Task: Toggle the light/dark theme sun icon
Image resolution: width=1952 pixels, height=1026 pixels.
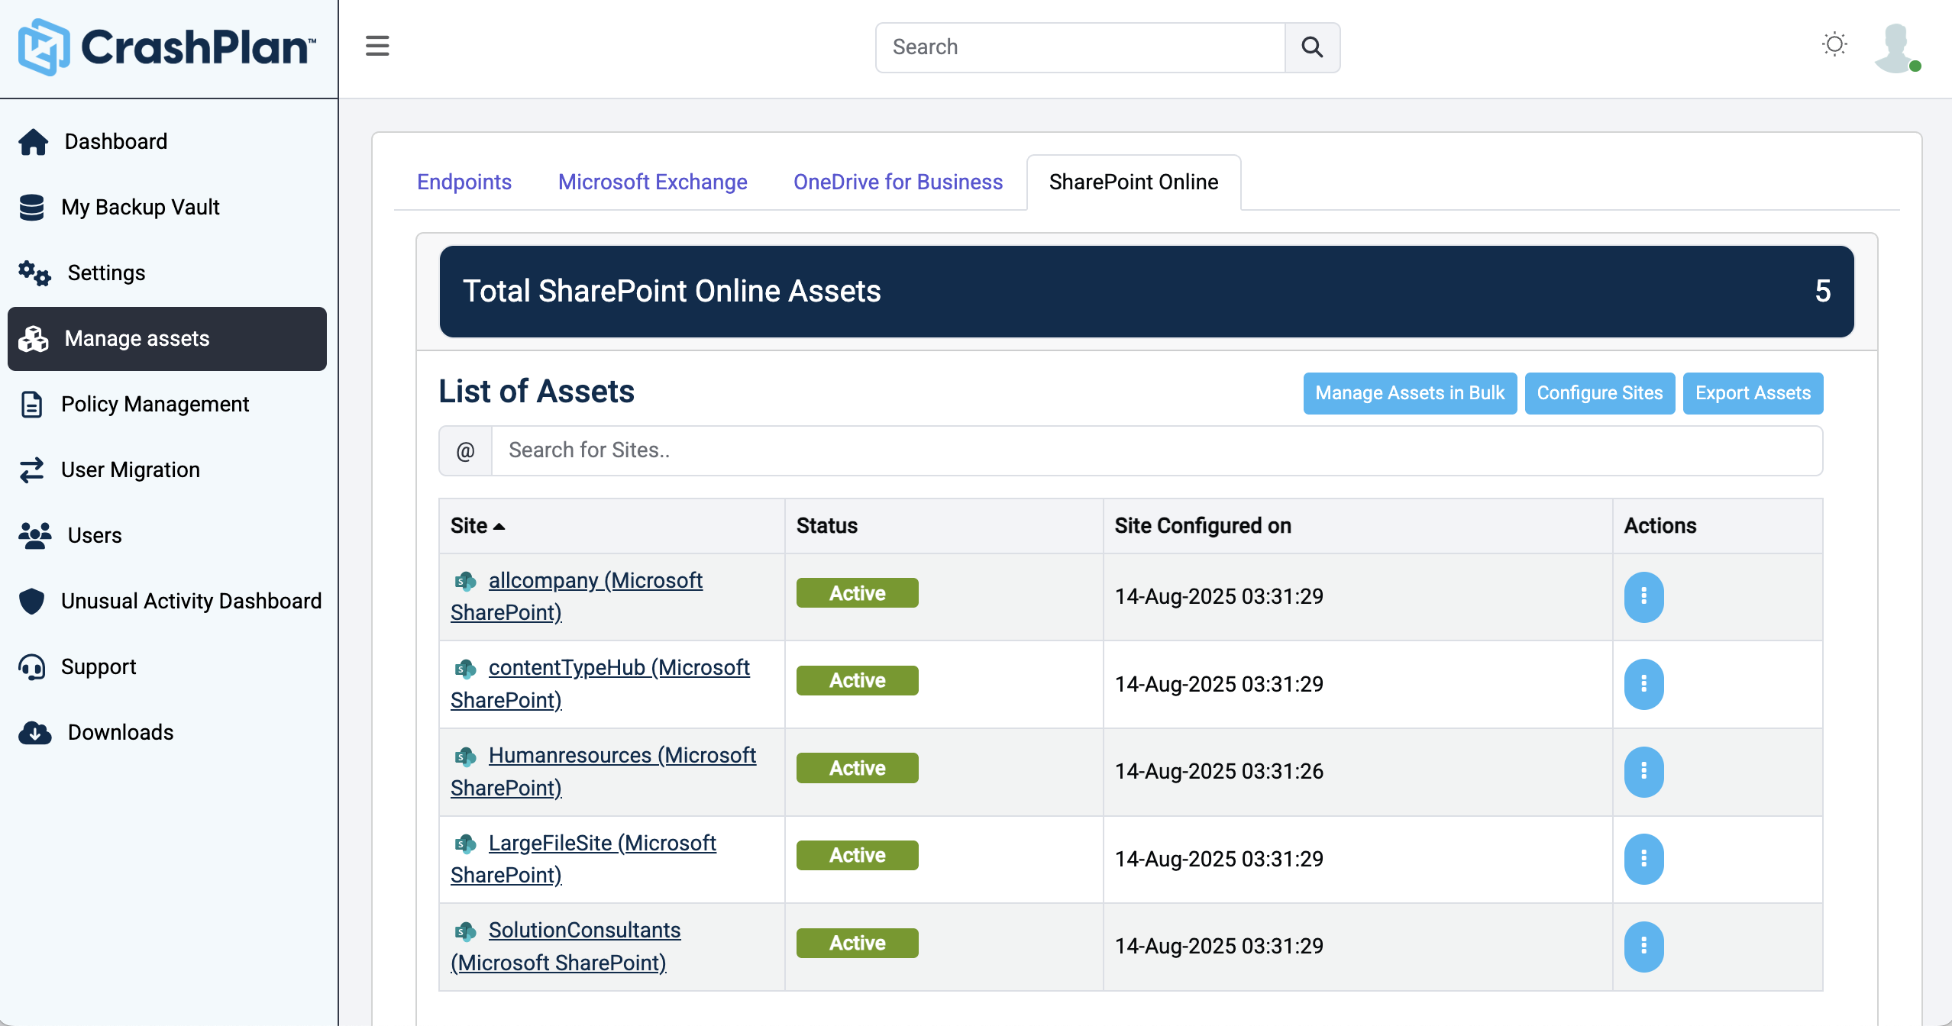Action: click(x=1834, y=44)
